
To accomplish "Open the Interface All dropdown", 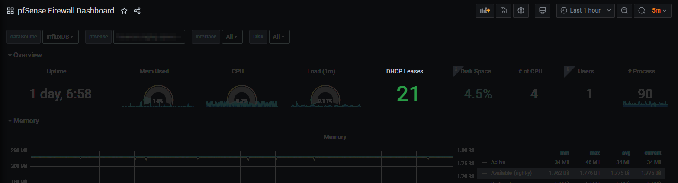I will click(232, 37).
